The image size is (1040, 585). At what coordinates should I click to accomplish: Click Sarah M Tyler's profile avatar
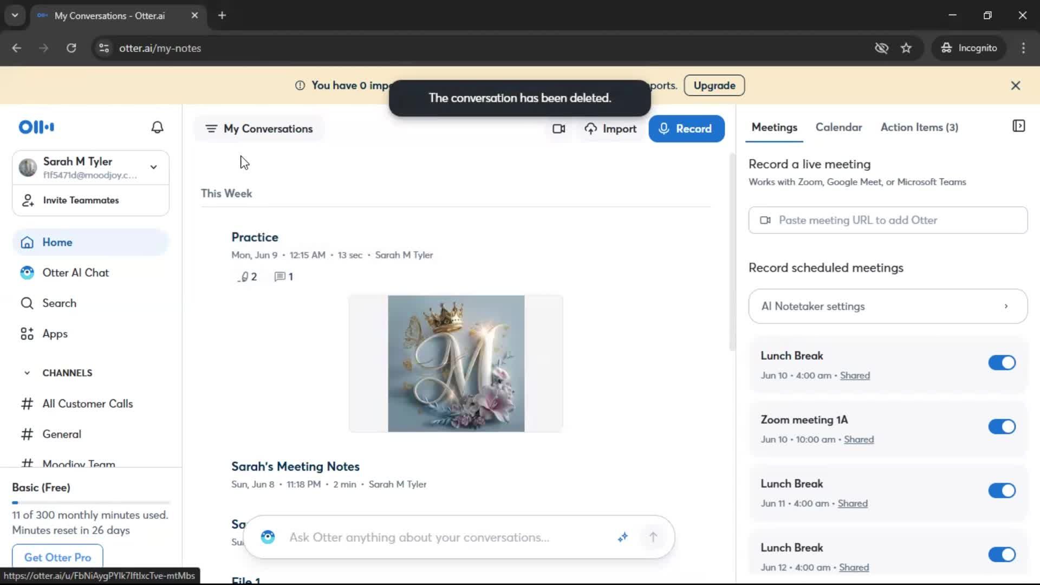(x=28, y=167)
